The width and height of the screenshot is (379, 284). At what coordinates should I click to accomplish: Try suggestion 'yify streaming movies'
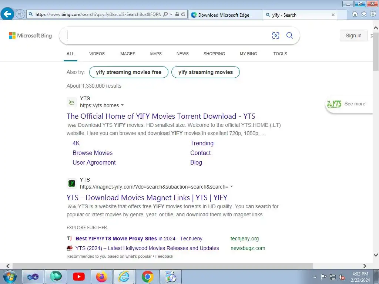[x=205, y=72]
